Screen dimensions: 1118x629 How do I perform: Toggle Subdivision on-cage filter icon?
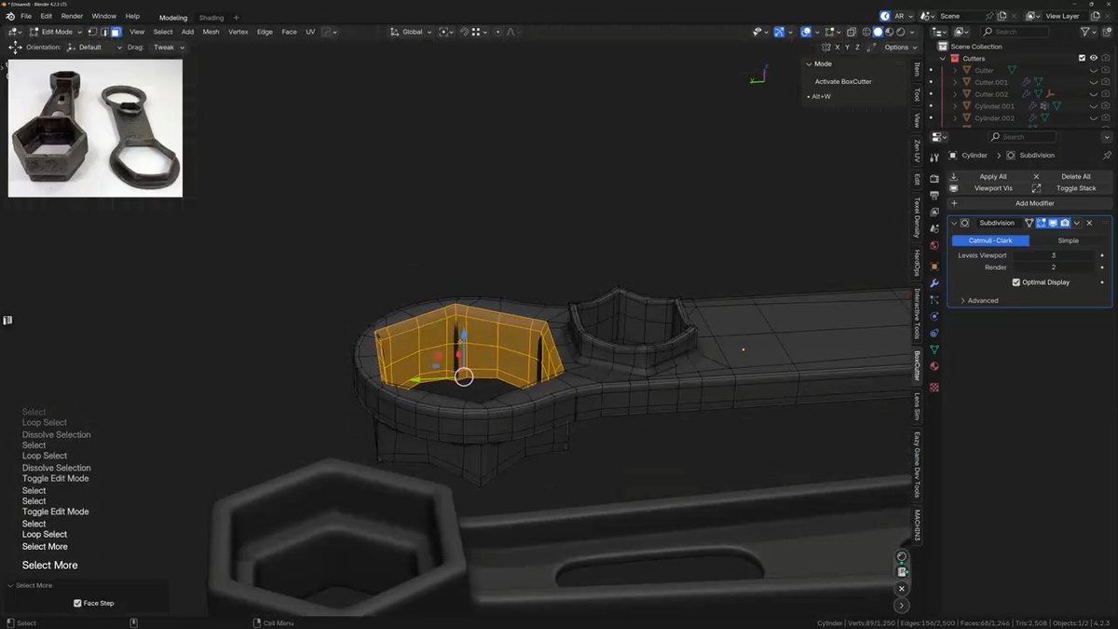tap(1029, 223)
